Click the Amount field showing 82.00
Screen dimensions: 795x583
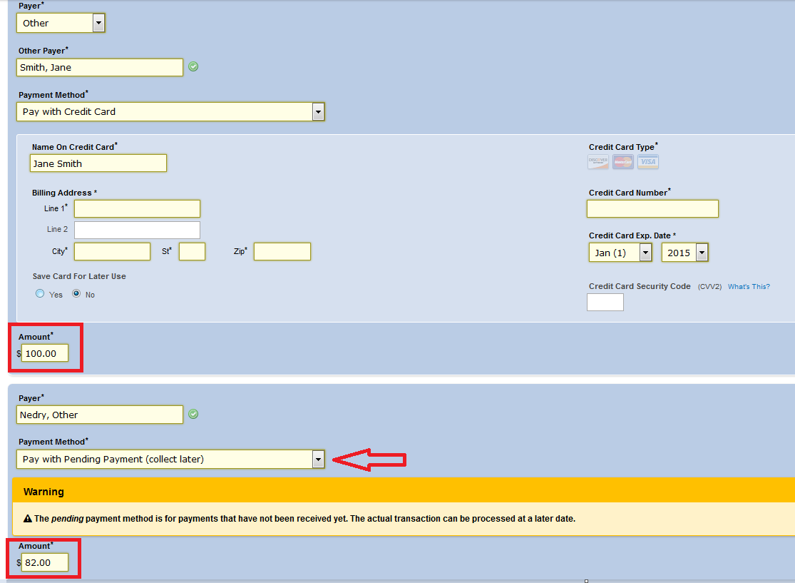[x=45, y=562]
